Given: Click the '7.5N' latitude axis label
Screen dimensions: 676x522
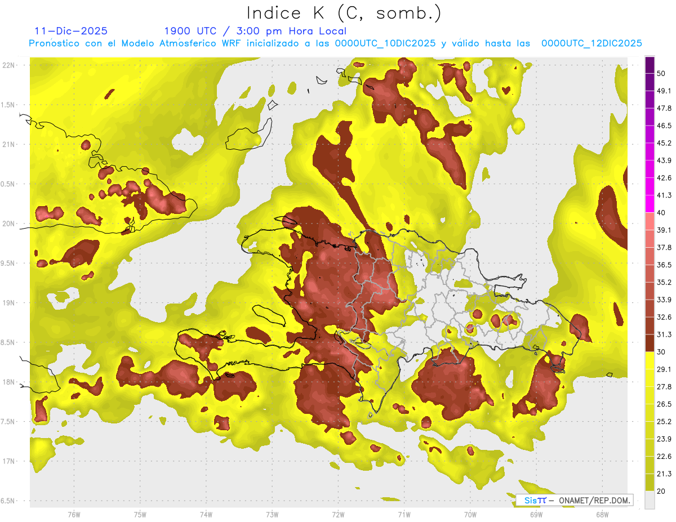Looking at the screenshot, I should click(8, 421).
